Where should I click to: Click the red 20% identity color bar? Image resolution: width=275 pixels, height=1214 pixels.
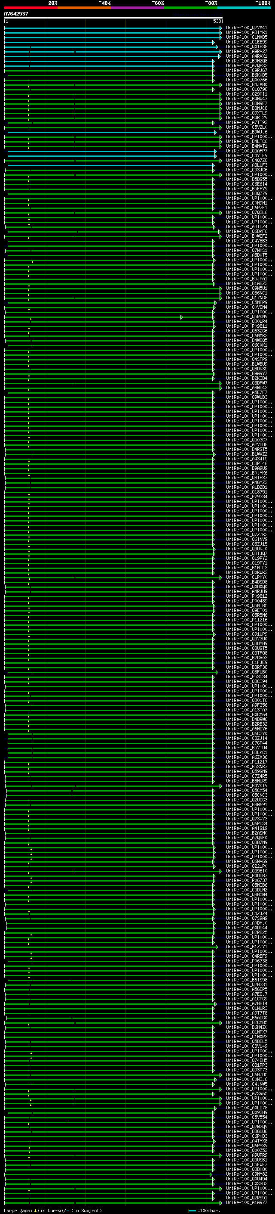(31, 8)
